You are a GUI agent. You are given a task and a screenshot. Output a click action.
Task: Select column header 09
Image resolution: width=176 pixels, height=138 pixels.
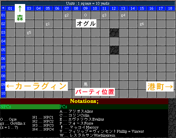pyautogui.click(x=85, y=8)
